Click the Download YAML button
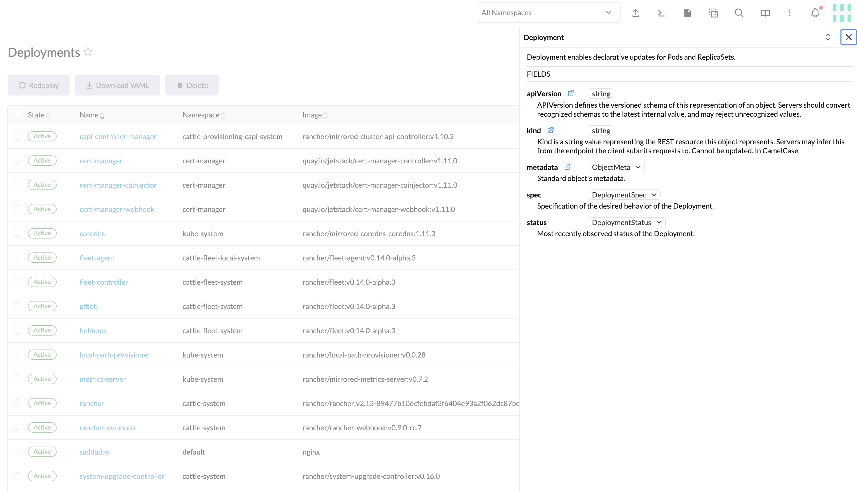 click(117, 85)
